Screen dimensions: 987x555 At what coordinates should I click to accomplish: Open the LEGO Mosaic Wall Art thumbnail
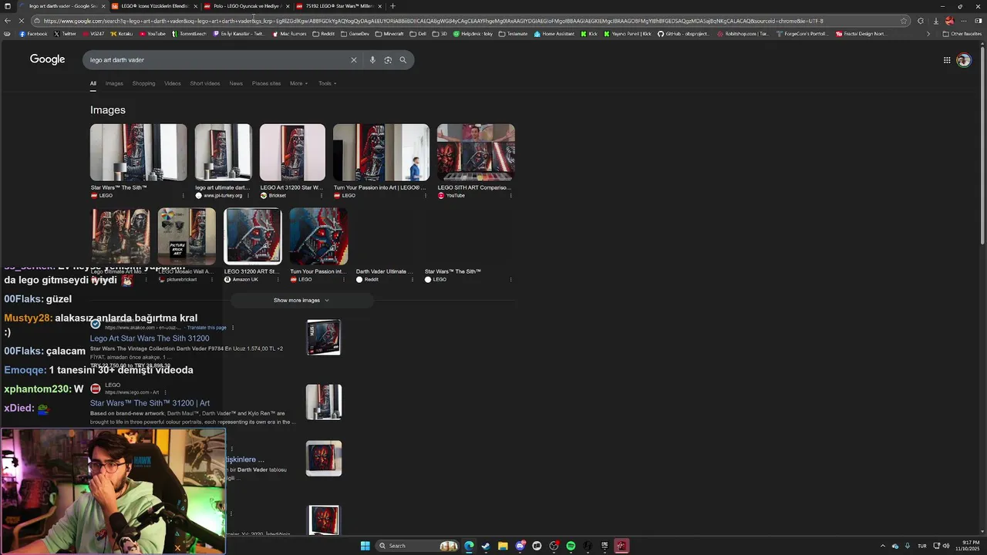[x=187, y=237]
